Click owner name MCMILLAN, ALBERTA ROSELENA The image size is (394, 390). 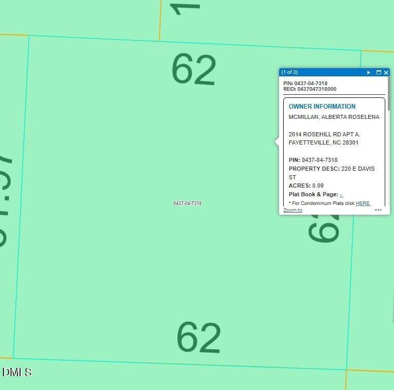(x=334, y=117)
